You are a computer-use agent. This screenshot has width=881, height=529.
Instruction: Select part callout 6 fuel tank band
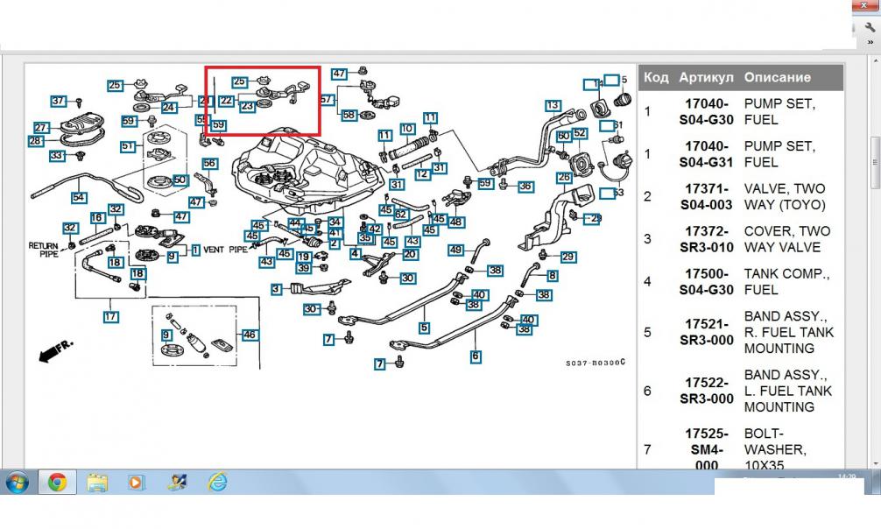coord(476,356)
